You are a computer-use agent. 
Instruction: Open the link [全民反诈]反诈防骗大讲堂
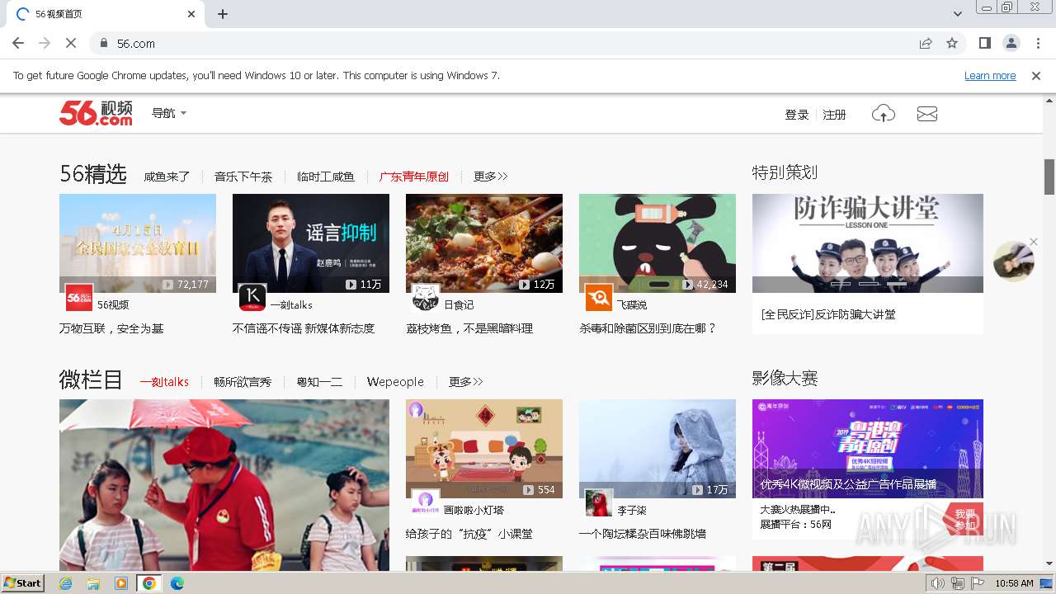point(828,314)
